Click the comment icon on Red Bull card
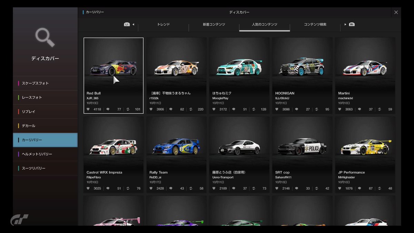Viewport: 414px width, 233px height. pyautogui.click(x=108, y=109)
